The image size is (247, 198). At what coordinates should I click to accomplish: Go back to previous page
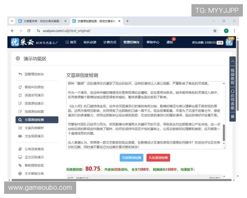[x=12, y=31]
